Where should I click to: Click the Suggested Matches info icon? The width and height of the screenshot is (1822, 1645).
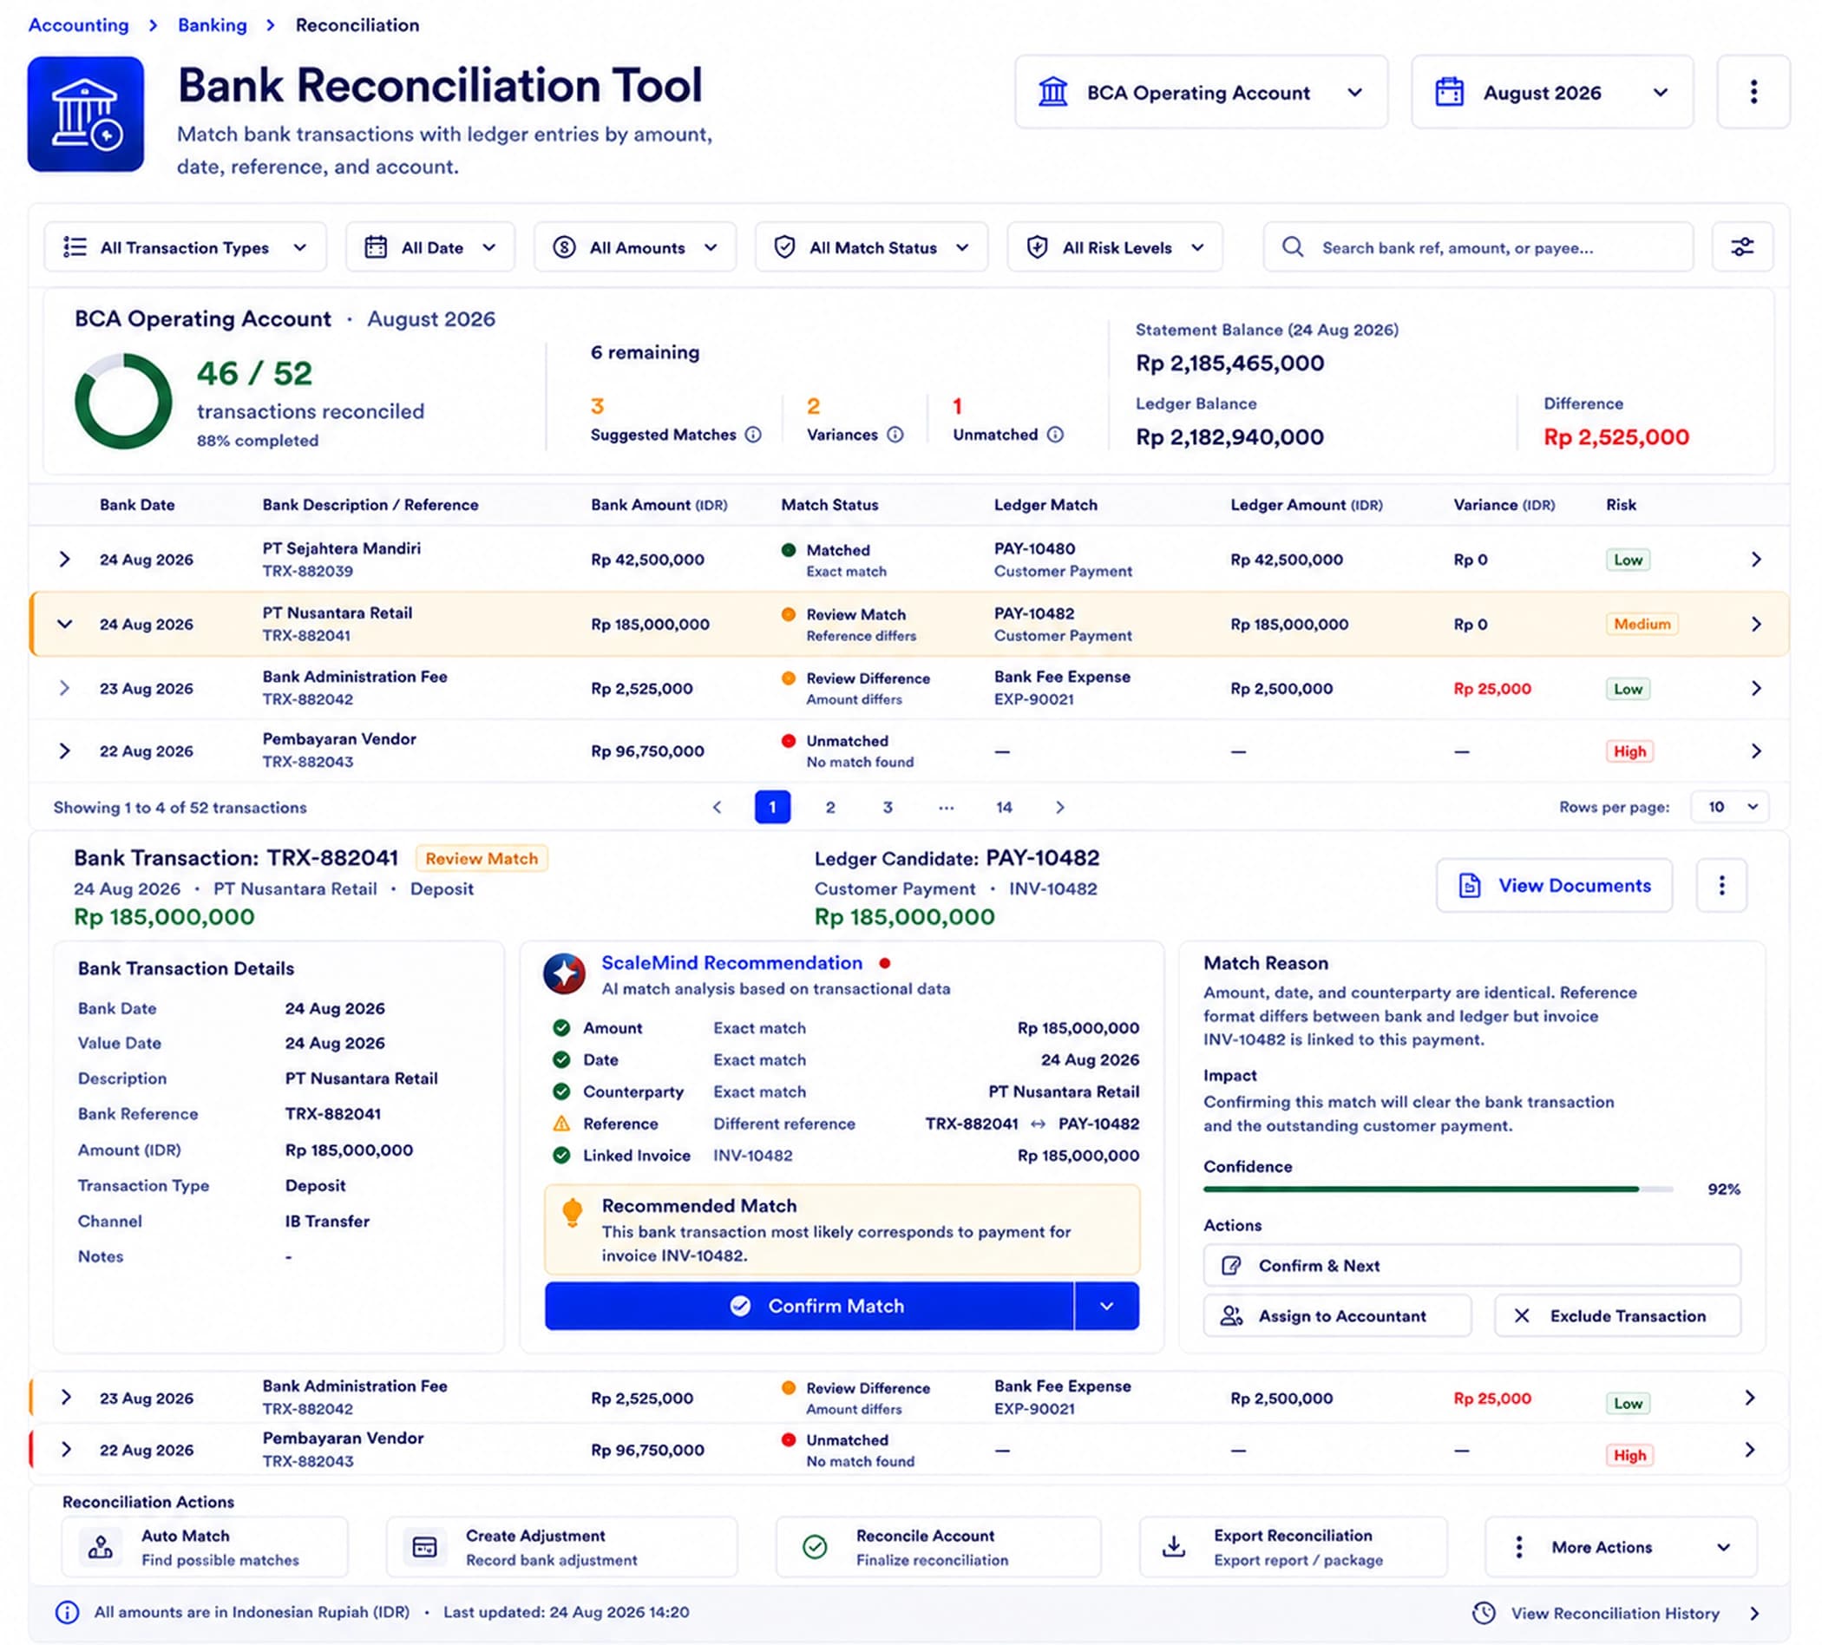click(x=753, y=435)
